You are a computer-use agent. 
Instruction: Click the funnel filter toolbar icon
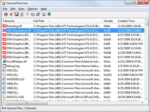[x=27, y=14]
